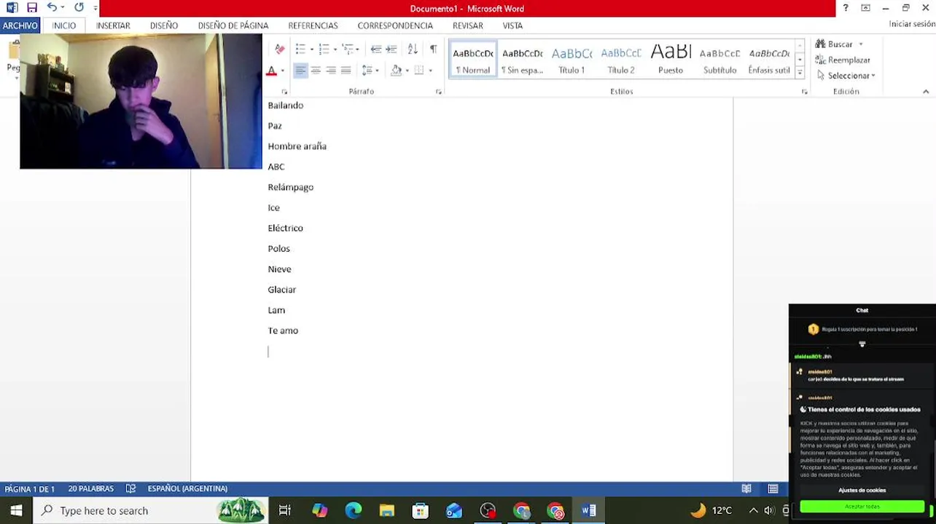Viewport: 936px width, 524px height.
Task: Open the ARCHIVO tab
Action: point(20,25)
